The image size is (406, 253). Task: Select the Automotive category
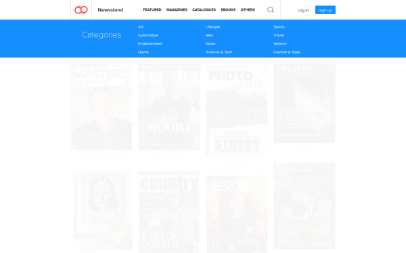pos(148,35)
